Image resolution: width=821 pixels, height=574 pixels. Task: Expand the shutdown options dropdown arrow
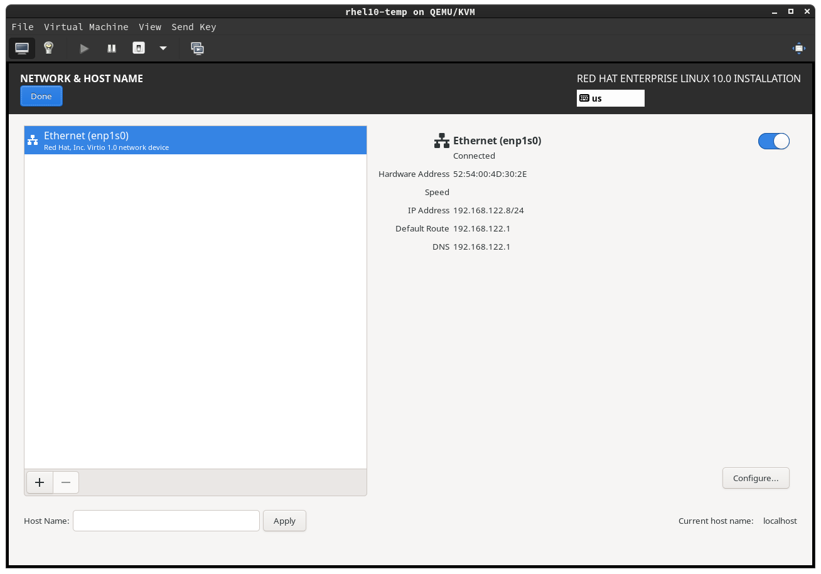pos(163,48)
